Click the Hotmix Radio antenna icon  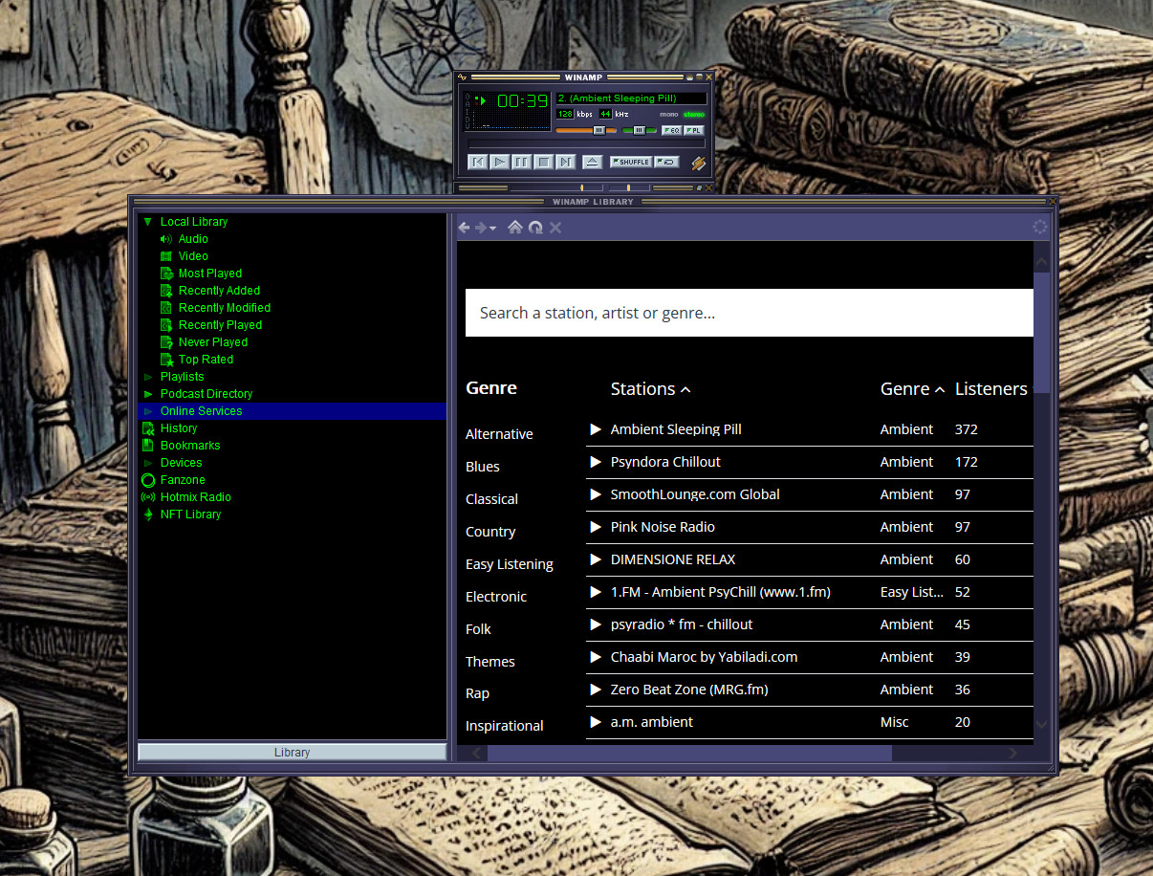tap(148, 497)
